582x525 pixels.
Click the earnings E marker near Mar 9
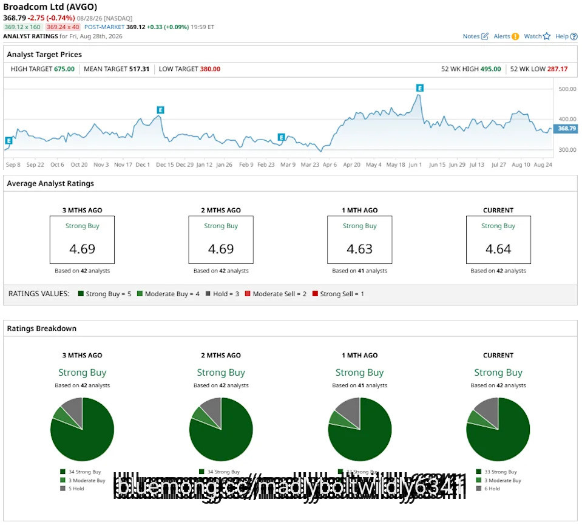point(282,137)
